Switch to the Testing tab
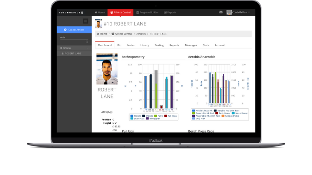 point(159,45)
